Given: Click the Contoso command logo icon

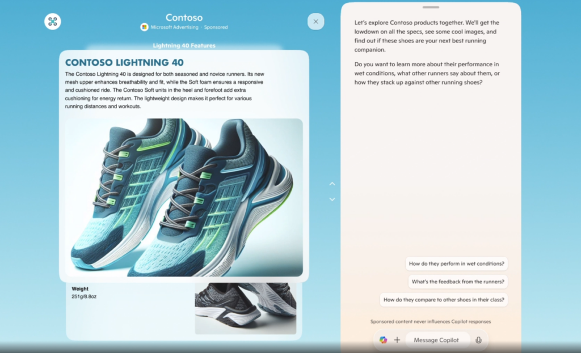Looking at the screenshot, I should 53,22.
